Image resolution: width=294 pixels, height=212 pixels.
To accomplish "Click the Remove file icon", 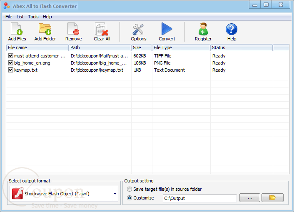I will pyautogui.click(x=73, y=29).
